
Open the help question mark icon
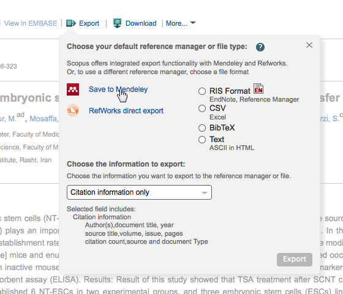260,47
